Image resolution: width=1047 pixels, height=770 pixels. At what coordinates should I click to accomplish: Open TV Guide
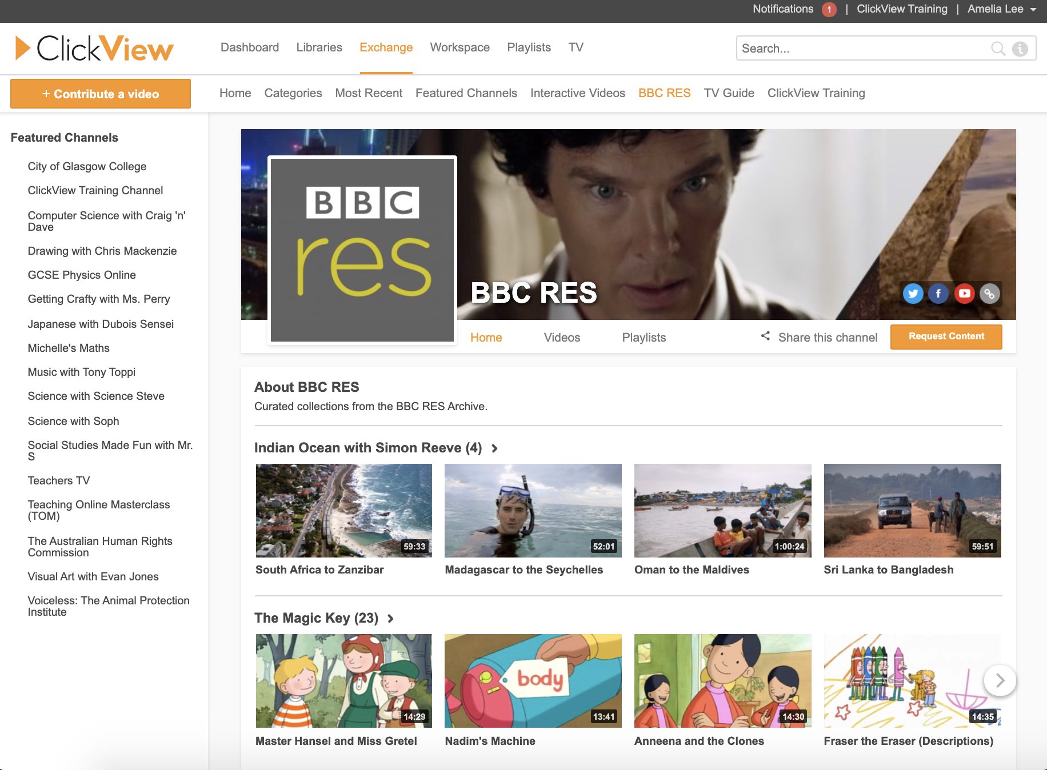729,93
